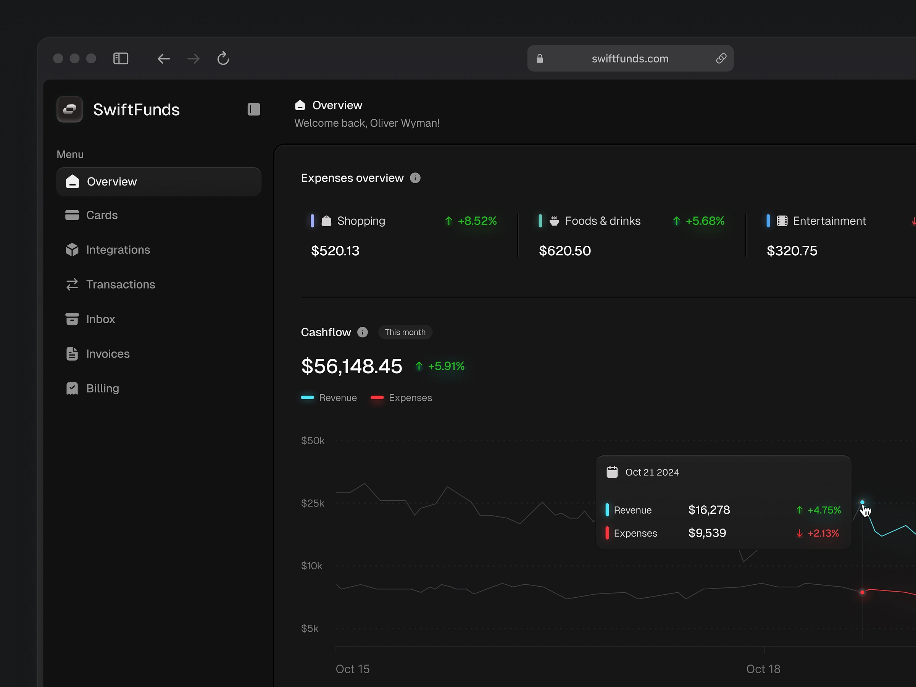The height and width of the screenshot is (687, 916).
Task: Toggle Revenue series in legend
Action: click(x=329, y=398)
